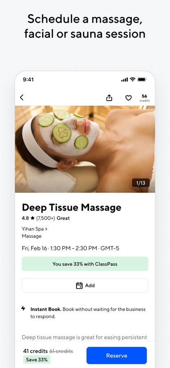Open the (7,500+) reviews count
The image size is (170, 368).
(x=45, y=218)
